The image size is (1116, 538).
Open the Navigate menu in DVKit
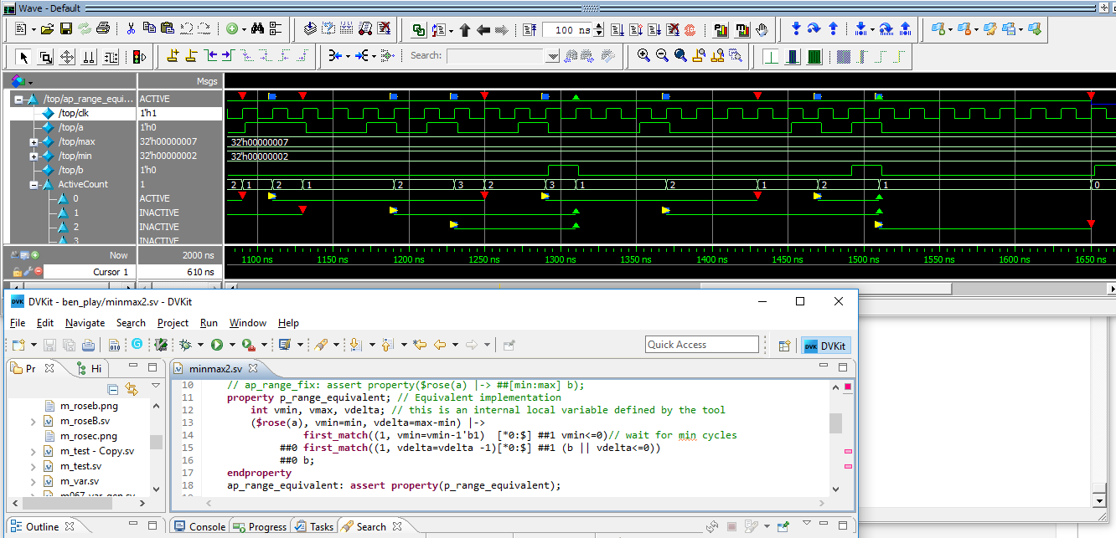pos(85,323)
